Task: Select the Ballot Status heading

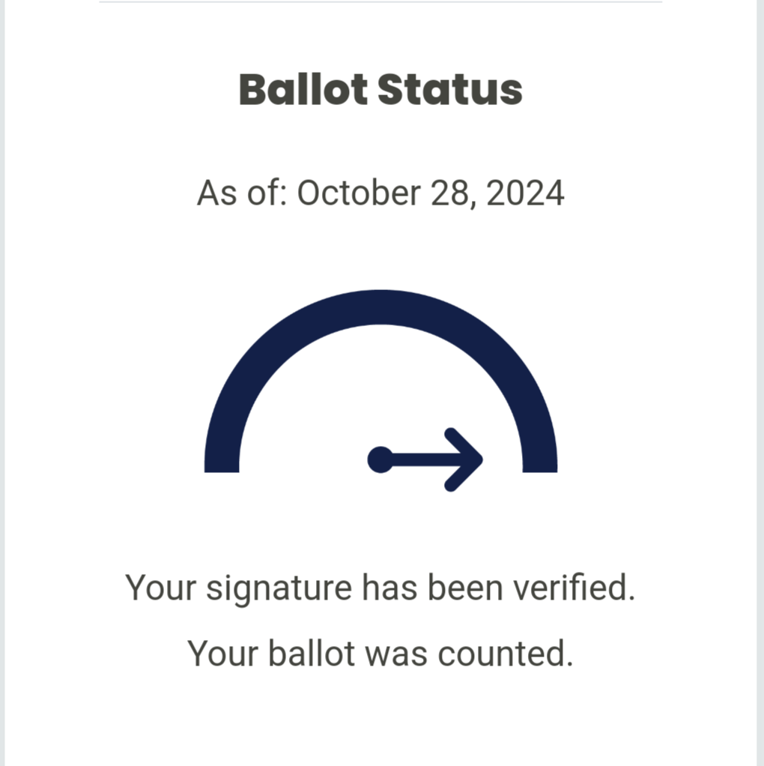Action: click(x=381, y=90)
